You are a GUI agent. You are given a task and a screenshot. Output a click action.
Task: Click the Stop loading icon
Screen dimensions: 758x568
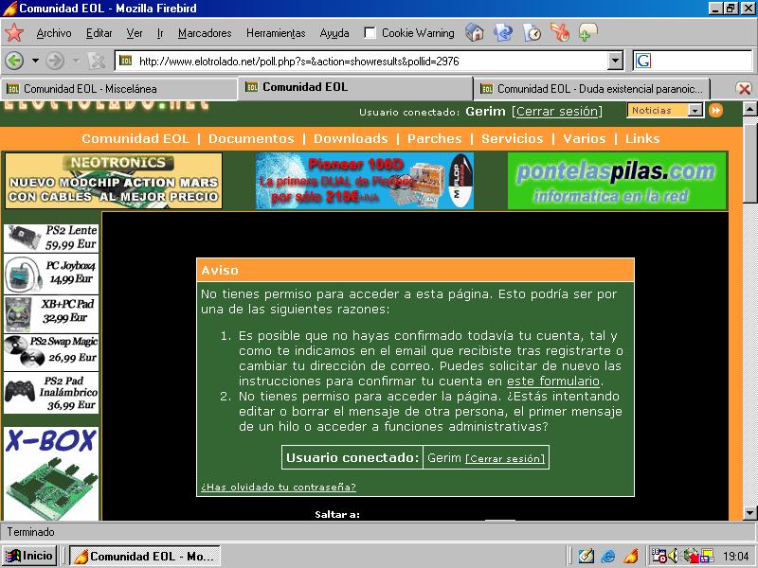tap(97, 61)
